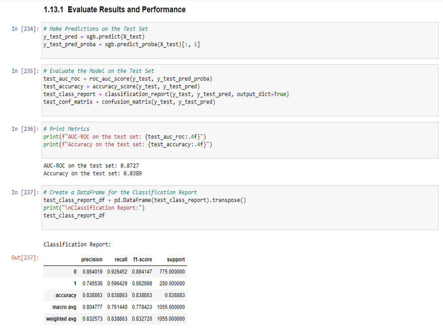Click output "Accuracy on the test set: 0.8389"
This screenshot has width=443, height=332.
pyautogui.click(x=93, y=174)
